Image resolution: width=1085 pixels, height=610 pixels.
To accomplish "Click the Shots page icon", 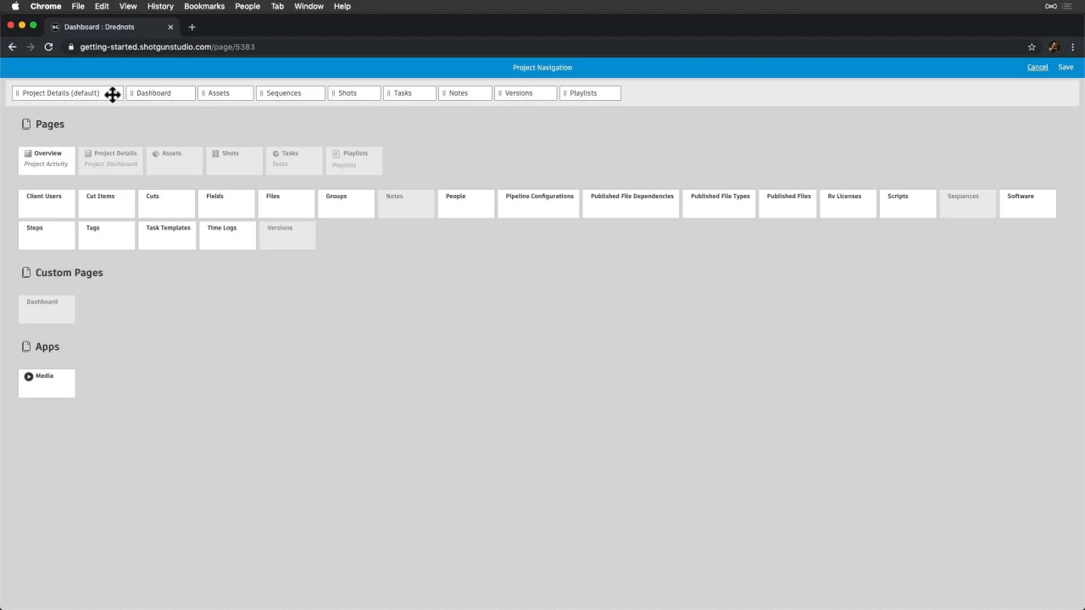I will (215, 153).
